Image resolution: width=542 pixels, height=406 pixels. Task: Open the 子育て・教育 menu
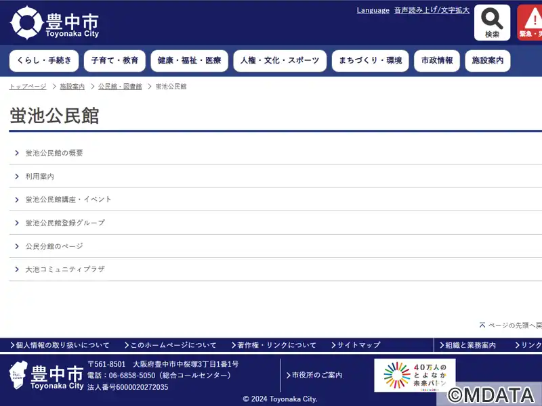pyautogui.click(x=114, y=61)
